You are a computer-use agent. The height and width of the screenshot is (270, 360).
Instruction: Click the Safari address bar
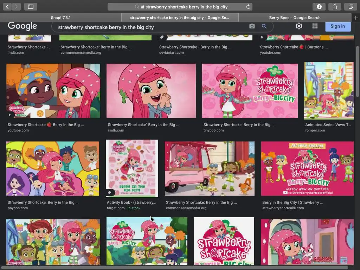point(180,7)
